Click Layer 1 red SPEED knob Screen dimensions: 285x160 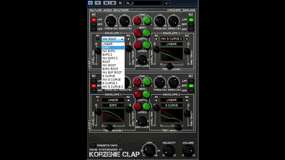138,45
